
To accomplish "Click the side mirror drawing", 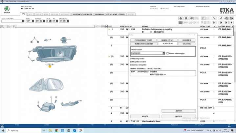I will [46, 85].
